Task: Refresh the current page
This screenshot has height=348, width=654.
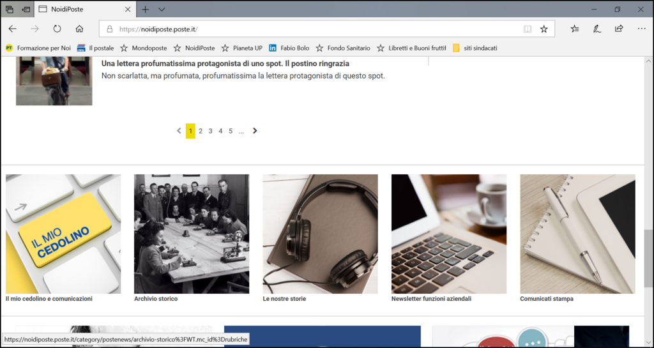Action: click(57, 29)
